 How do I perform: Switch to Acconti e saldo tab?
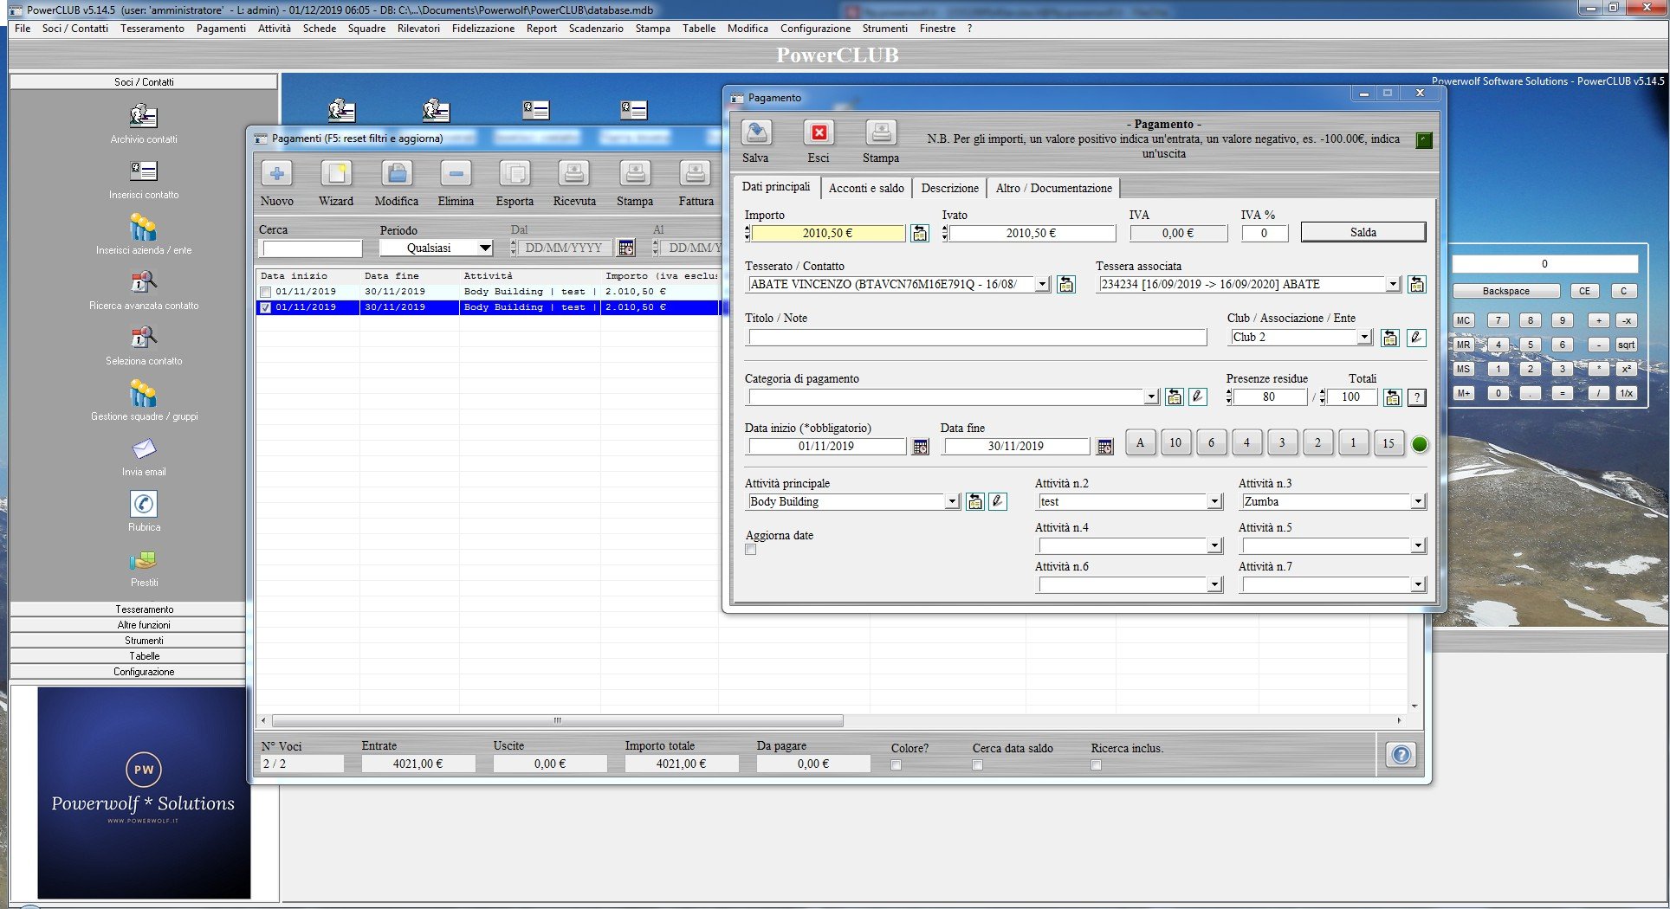click(866, 188)
